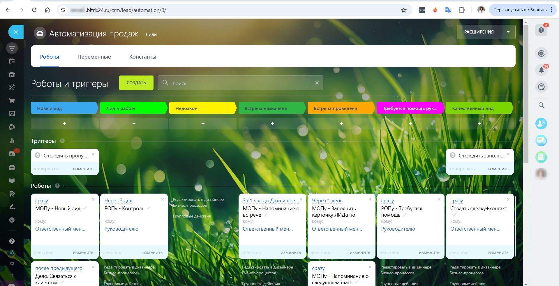Open the warehouse icon in left sidebar
Viewport: 559px width, 286px height.
pos(12,74)
